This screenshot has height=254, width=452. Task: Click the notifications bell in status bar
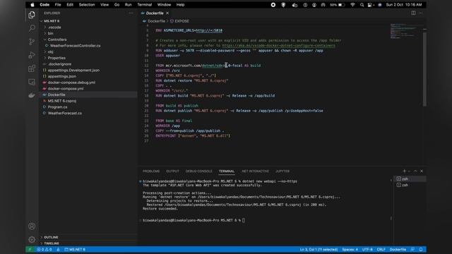click(x=421, y=249)
